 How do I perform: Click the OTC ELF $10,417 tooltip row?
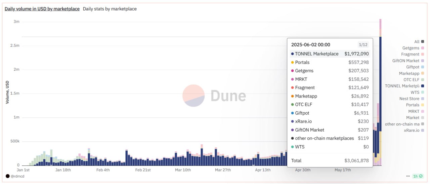click(x=330, y=105)
